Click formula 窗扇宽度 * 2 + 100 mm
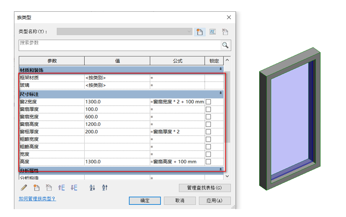The height and width of the screenshot is (217, 346). [178, 102]
